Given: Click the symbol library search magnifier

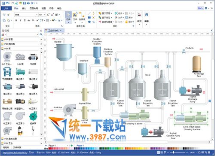Looking at the screenshot, I should [41, 34].
